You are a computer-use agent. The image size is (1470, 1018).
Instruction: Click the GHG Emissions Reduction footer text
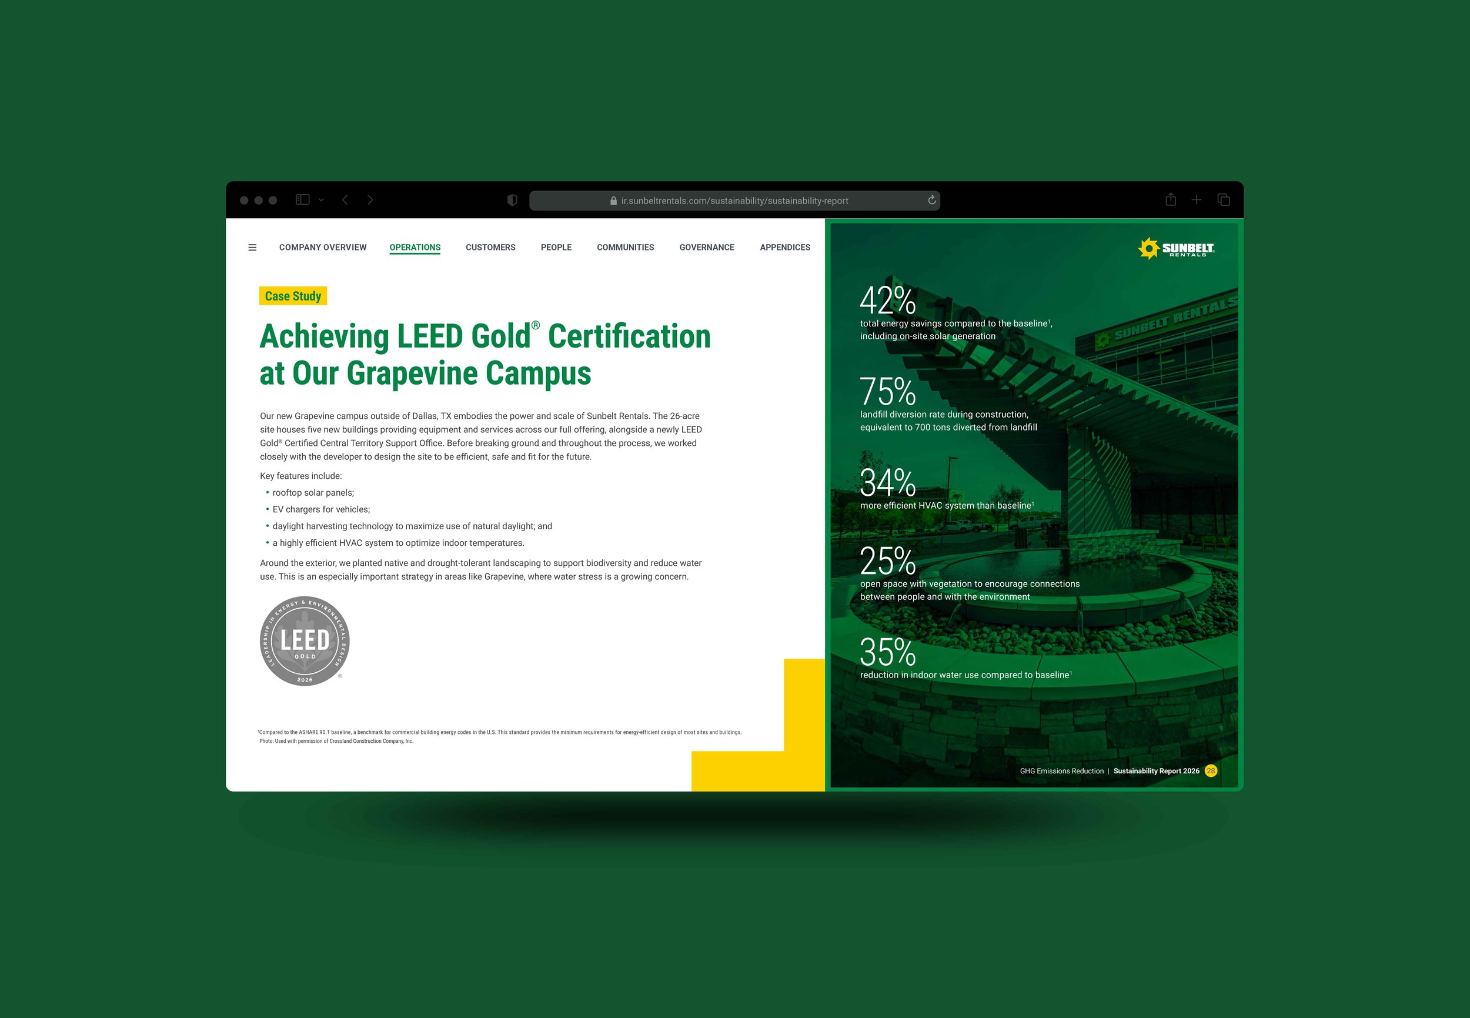point(1061,770)
